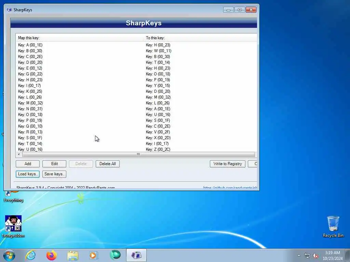Image resolution: width=350 pixels, height=262 pixels.
Task: Select row 'Key: D (00_20)' mapping
Action: (30, 62)
